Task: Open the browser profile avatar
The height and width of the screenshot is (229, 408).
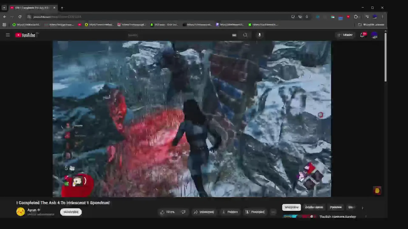Action: 375,17
